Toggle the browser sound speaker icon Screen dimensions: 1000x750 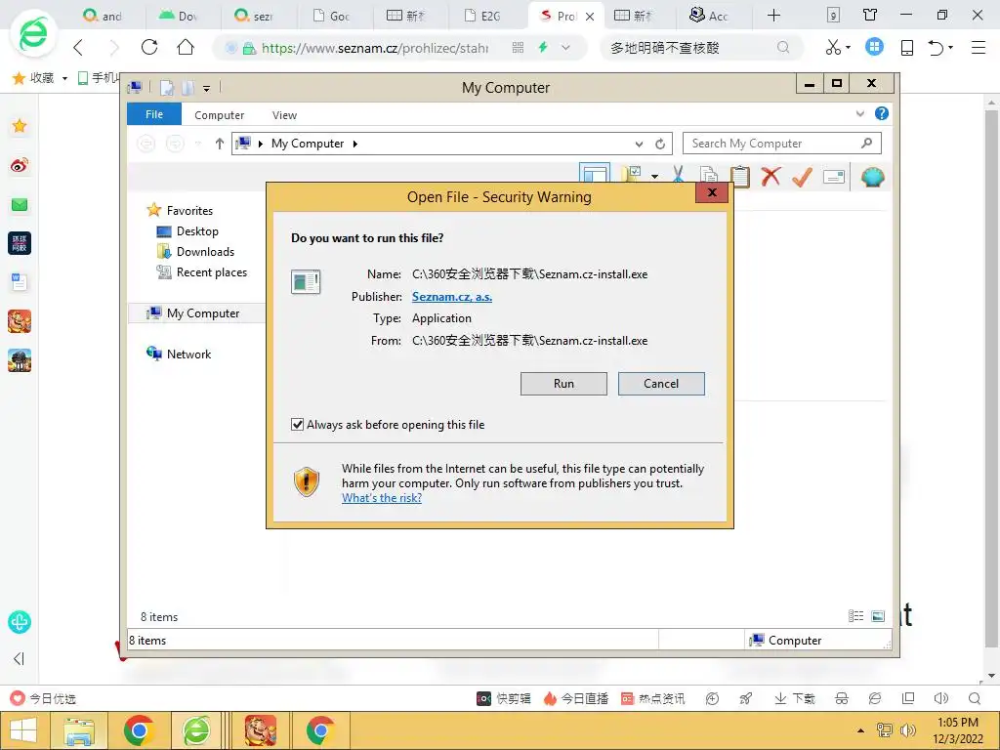pos(941,698)
